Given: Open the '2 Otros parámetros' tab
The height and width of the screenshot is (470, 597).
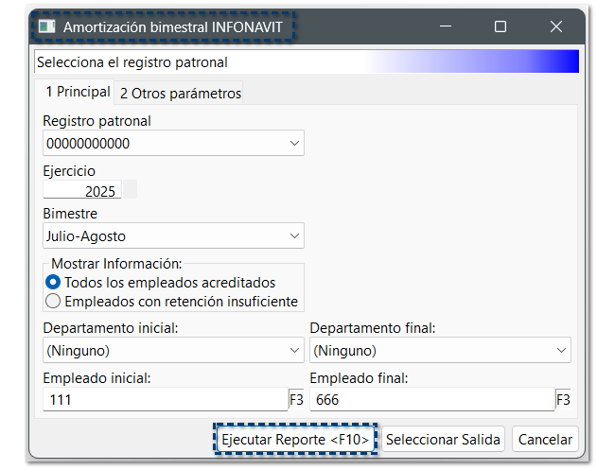Looking at the screenshot, I should pyautogui.click(x=180, y=93).
